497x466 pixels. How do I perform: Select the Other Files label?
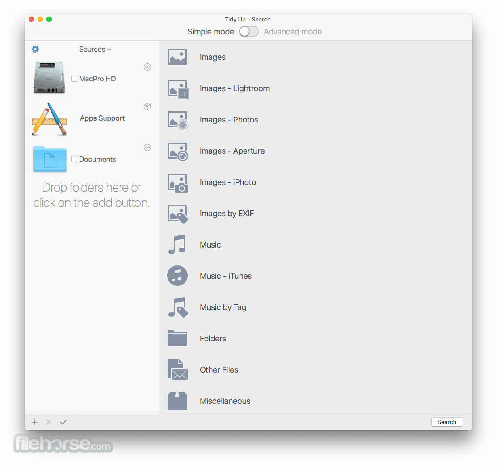click(x=219, y=369)
